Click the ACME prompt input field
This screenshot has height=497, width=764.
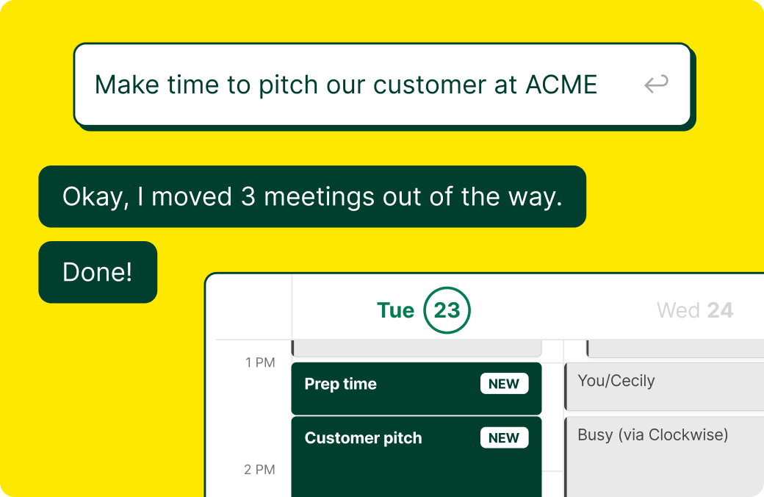(x=345, y=84)
